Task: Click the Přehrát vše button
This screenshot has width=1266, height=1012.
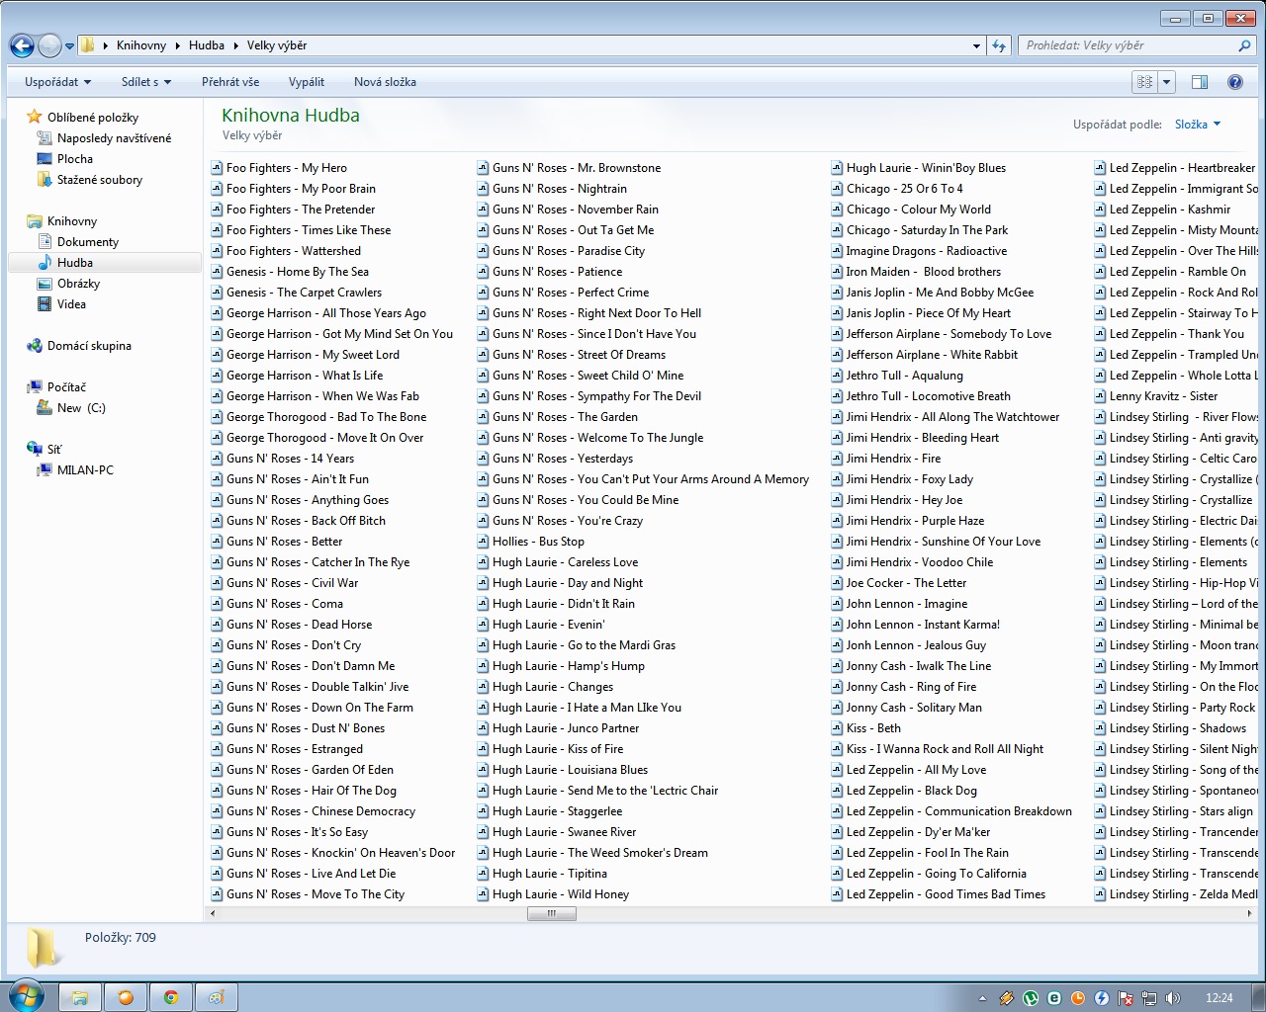Action: (x=230, y=82)
